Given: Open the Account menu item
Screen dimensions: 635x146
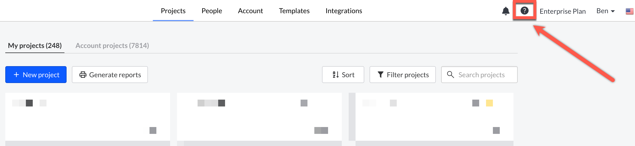Looking at the screenshot, I should click(x=250, y=11).
